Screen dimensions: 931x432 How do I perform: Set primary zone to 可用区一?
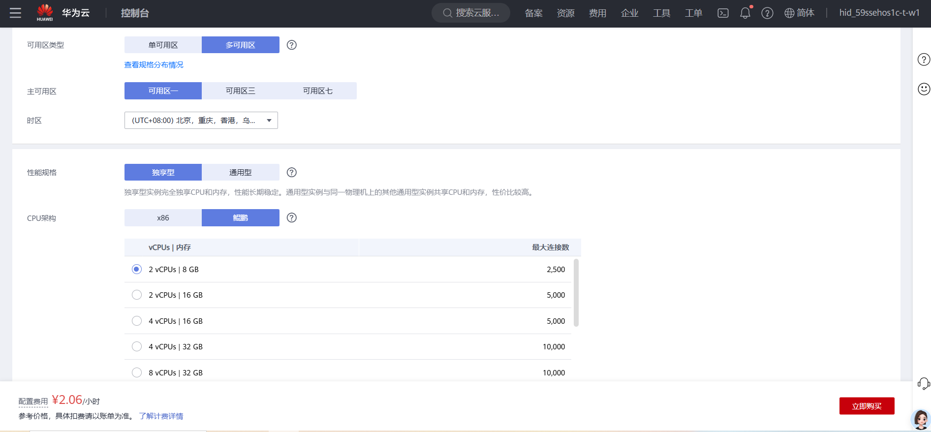163,91
